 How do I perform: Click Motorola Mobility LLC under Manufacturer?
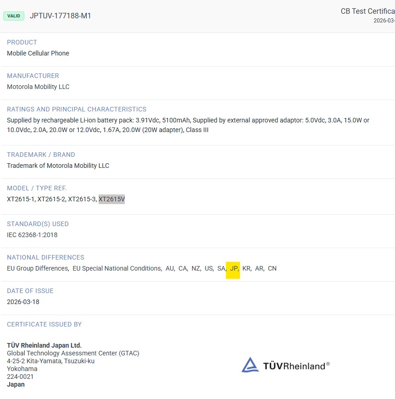pos(38,87)
